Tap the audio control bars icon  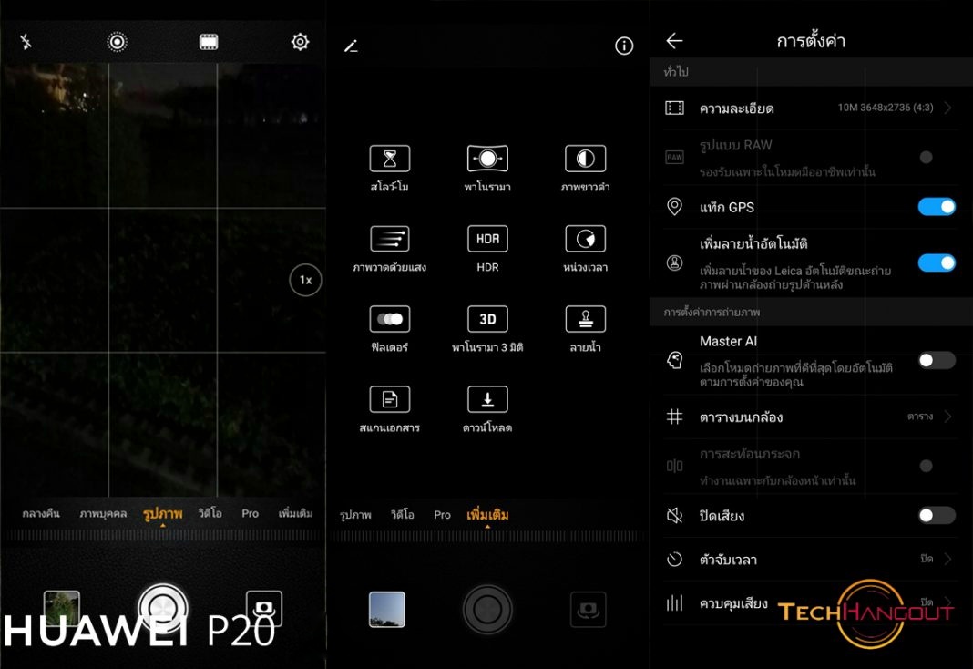[674, 602]
